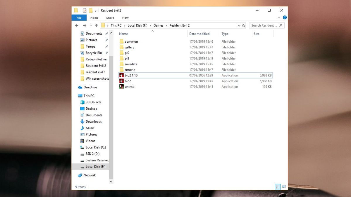Select the uninst application icon
The height and width of the screenshot is (197, 351).
click(x=122, y=87)
